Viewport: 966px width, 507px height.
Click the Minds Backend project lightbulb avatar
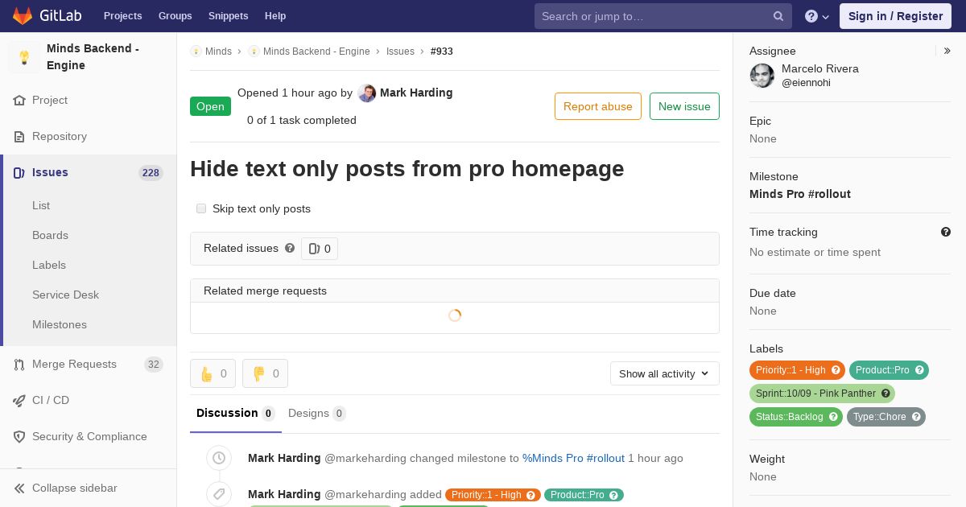(24, 57)
